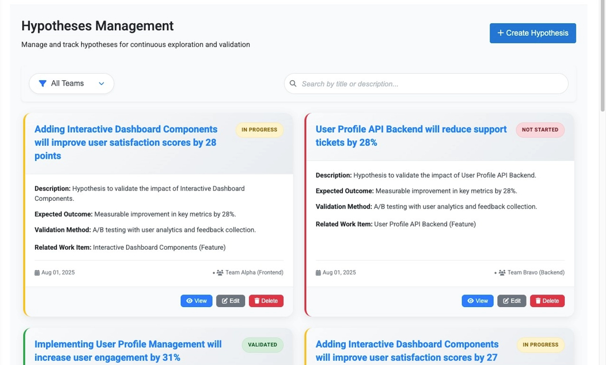This screenshot has height=365, width=606.
Task: Click the people icon beside Team Bravo (Backend)
Action: click(502, 272)
